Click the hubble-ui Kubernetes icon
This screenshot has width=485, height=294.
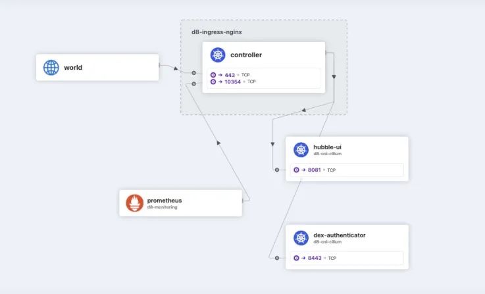tap(301, 150)
